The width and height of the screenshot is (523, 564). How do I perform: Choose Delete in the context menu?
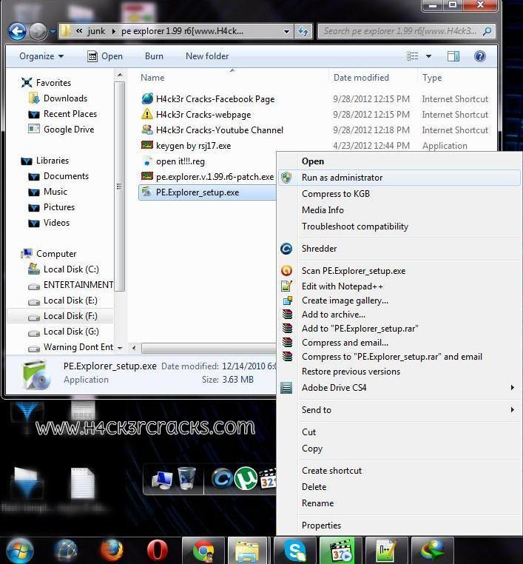(x=314, y=487)
